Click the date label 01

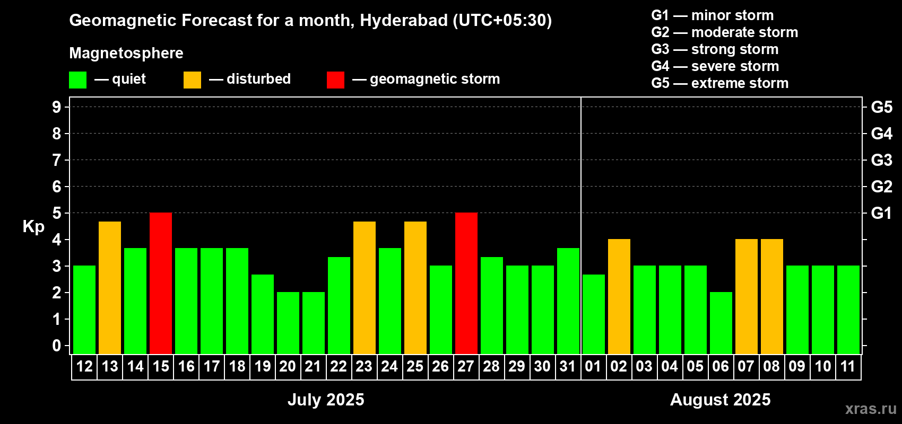593,366
